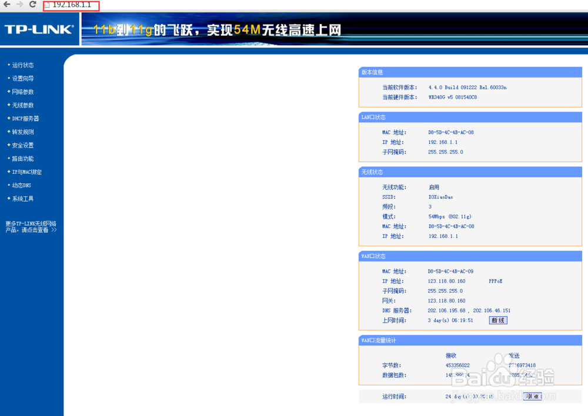This screenshot has height=416, width=588.
Task: Expand 转发规则 menu
Action: 23,132
